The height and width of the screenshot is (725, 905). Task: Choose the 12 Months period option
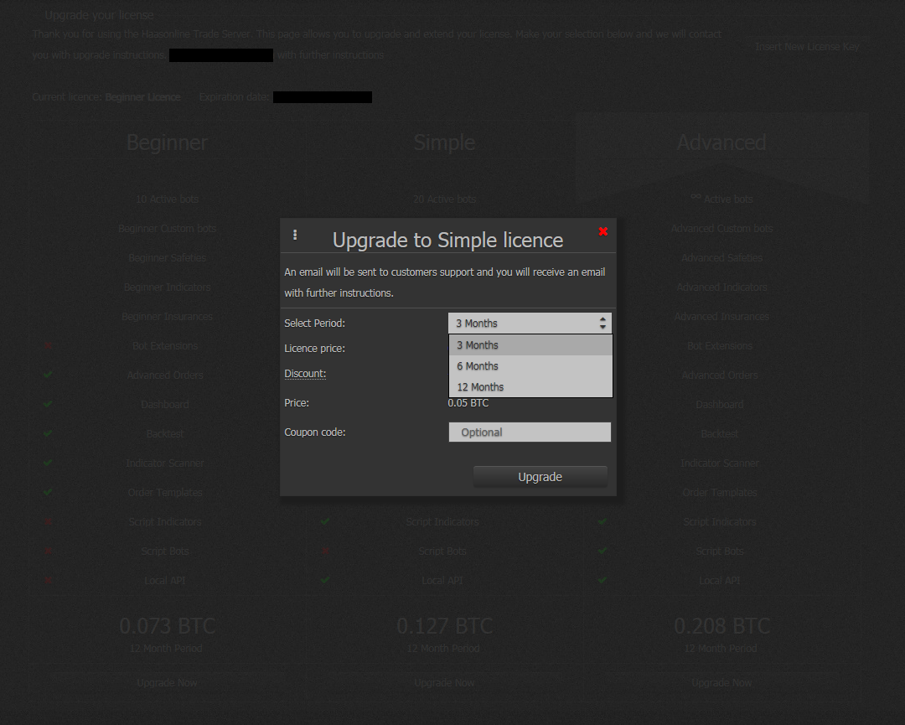pyautogui.click(x=530, y=386)
